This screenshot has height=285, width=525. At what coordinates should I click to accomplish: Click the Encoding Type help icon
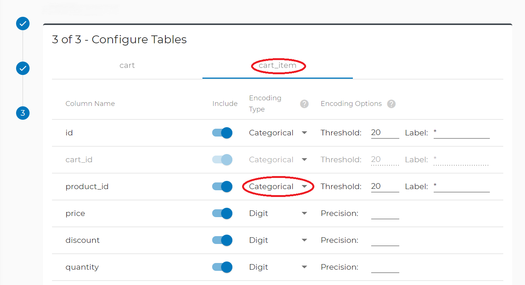pyautogui.click(x=305, y=104)
